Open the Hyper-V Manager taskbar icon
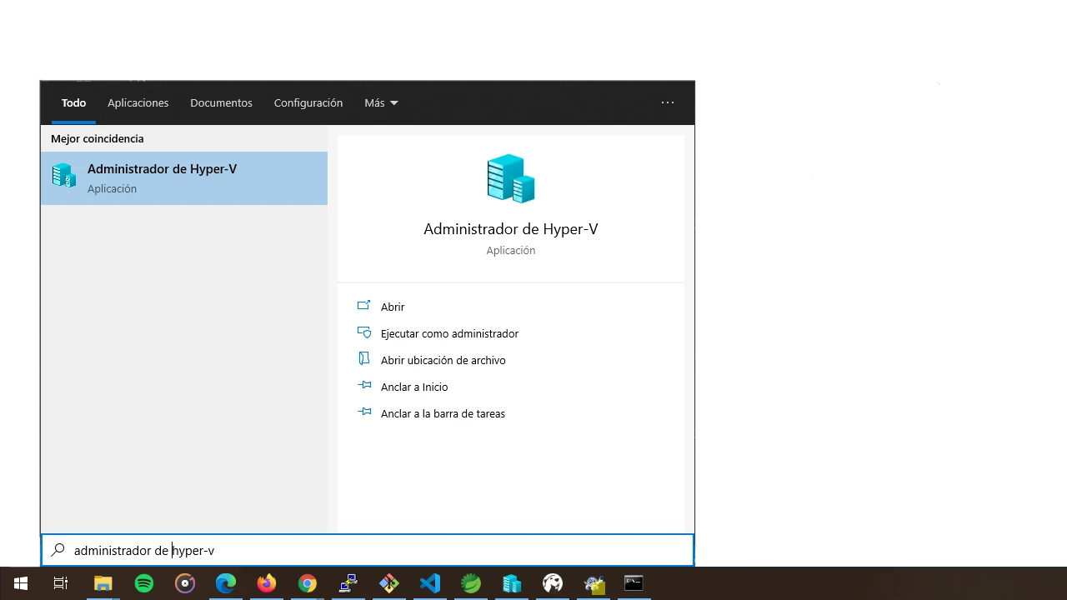The height and width of the screenshot is (600, 1067). (512, 583)
